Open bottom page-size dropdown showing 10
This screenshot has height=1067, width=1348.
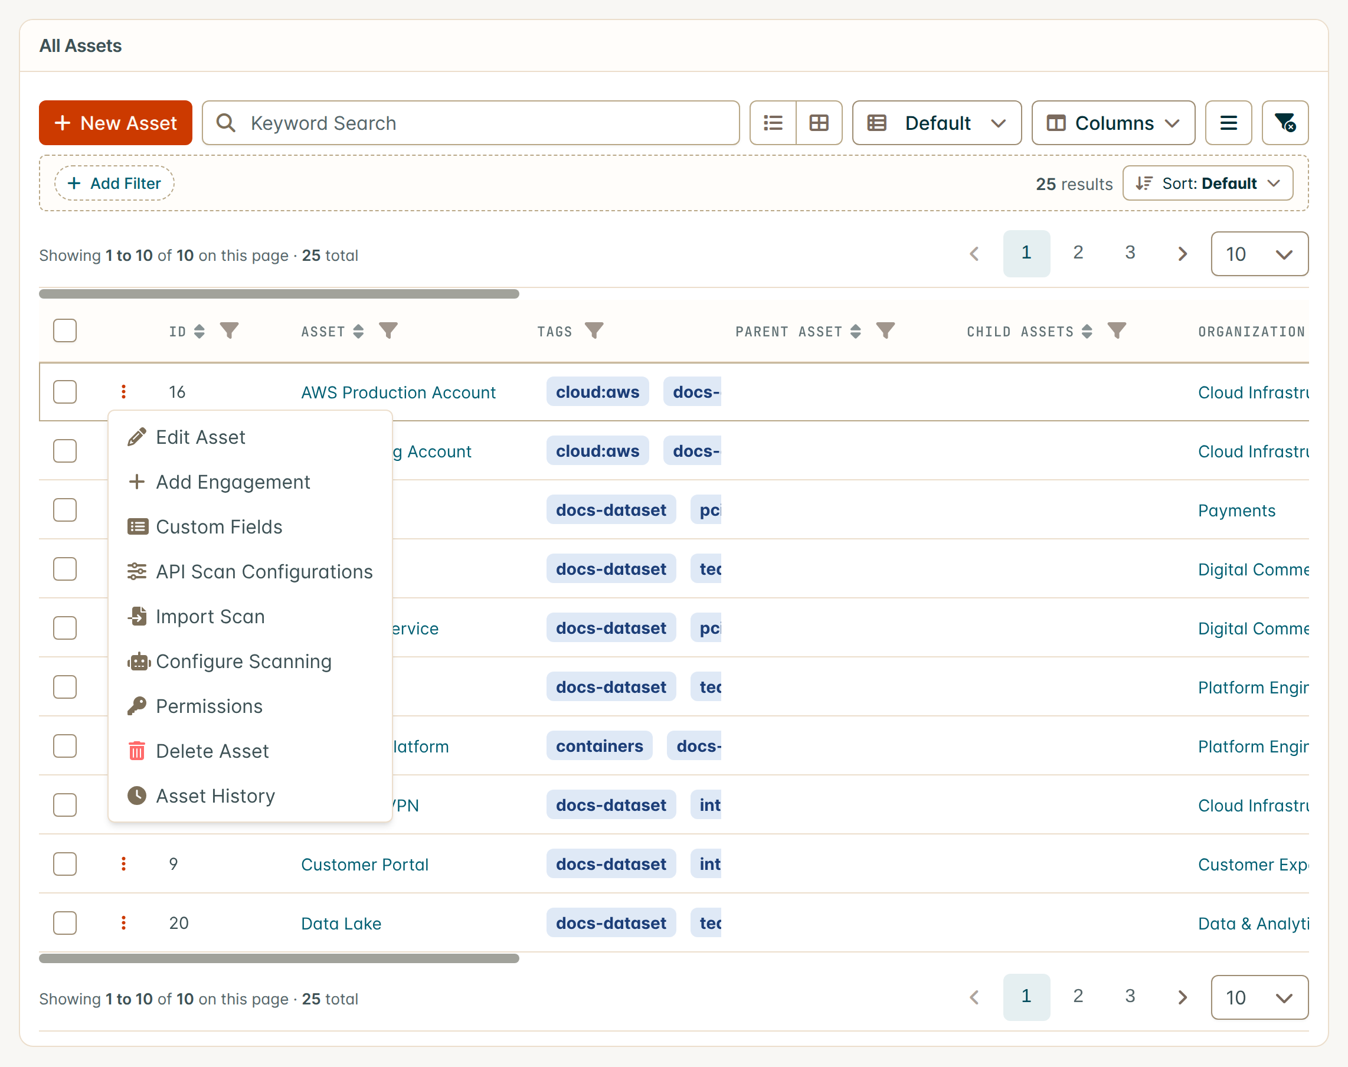coord(1259,997)
